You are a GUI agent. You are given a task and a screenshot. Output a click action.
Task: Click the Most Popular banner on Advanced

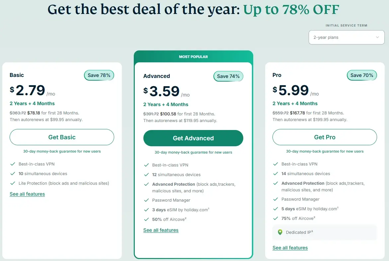point(193,57)
